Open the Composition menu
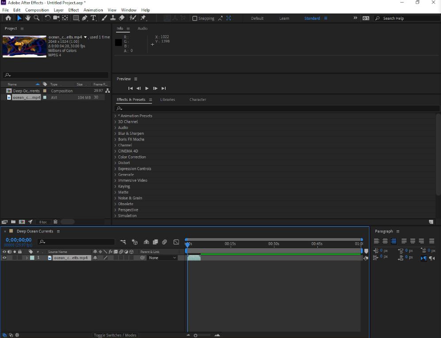This screenshot has width=441, height=338. [37, 10]
